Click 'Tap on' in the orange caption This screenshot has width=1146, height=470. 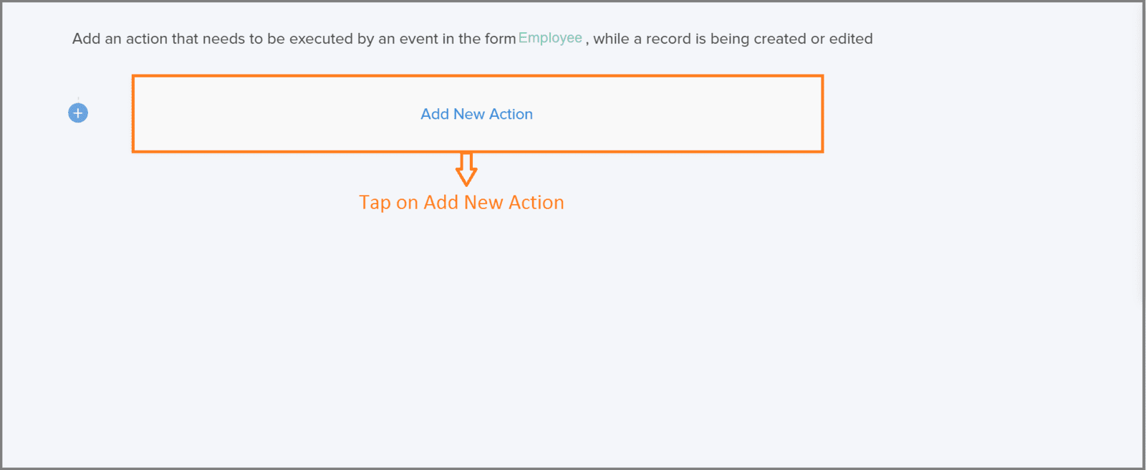point(388,203)
